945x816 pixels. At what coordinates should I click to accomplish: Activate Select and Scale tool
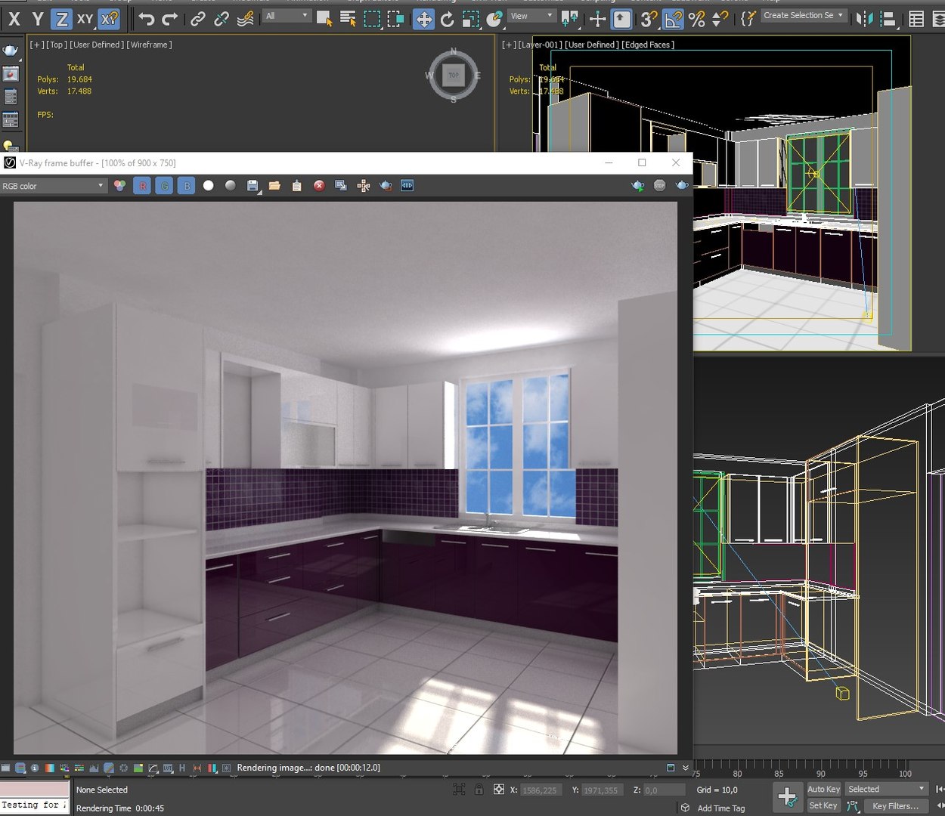[471, 19]
